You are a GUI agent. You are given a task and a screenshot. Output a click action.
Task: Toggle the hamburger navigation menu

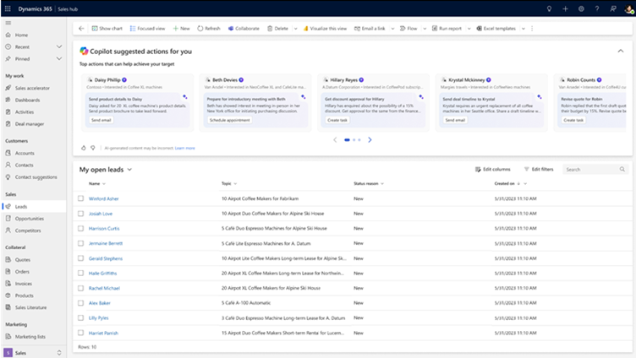click(8, 23)
